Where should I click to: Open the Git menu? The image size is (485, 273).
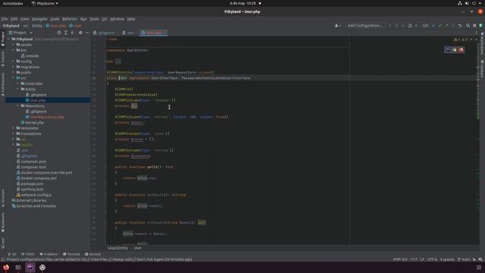105,19
